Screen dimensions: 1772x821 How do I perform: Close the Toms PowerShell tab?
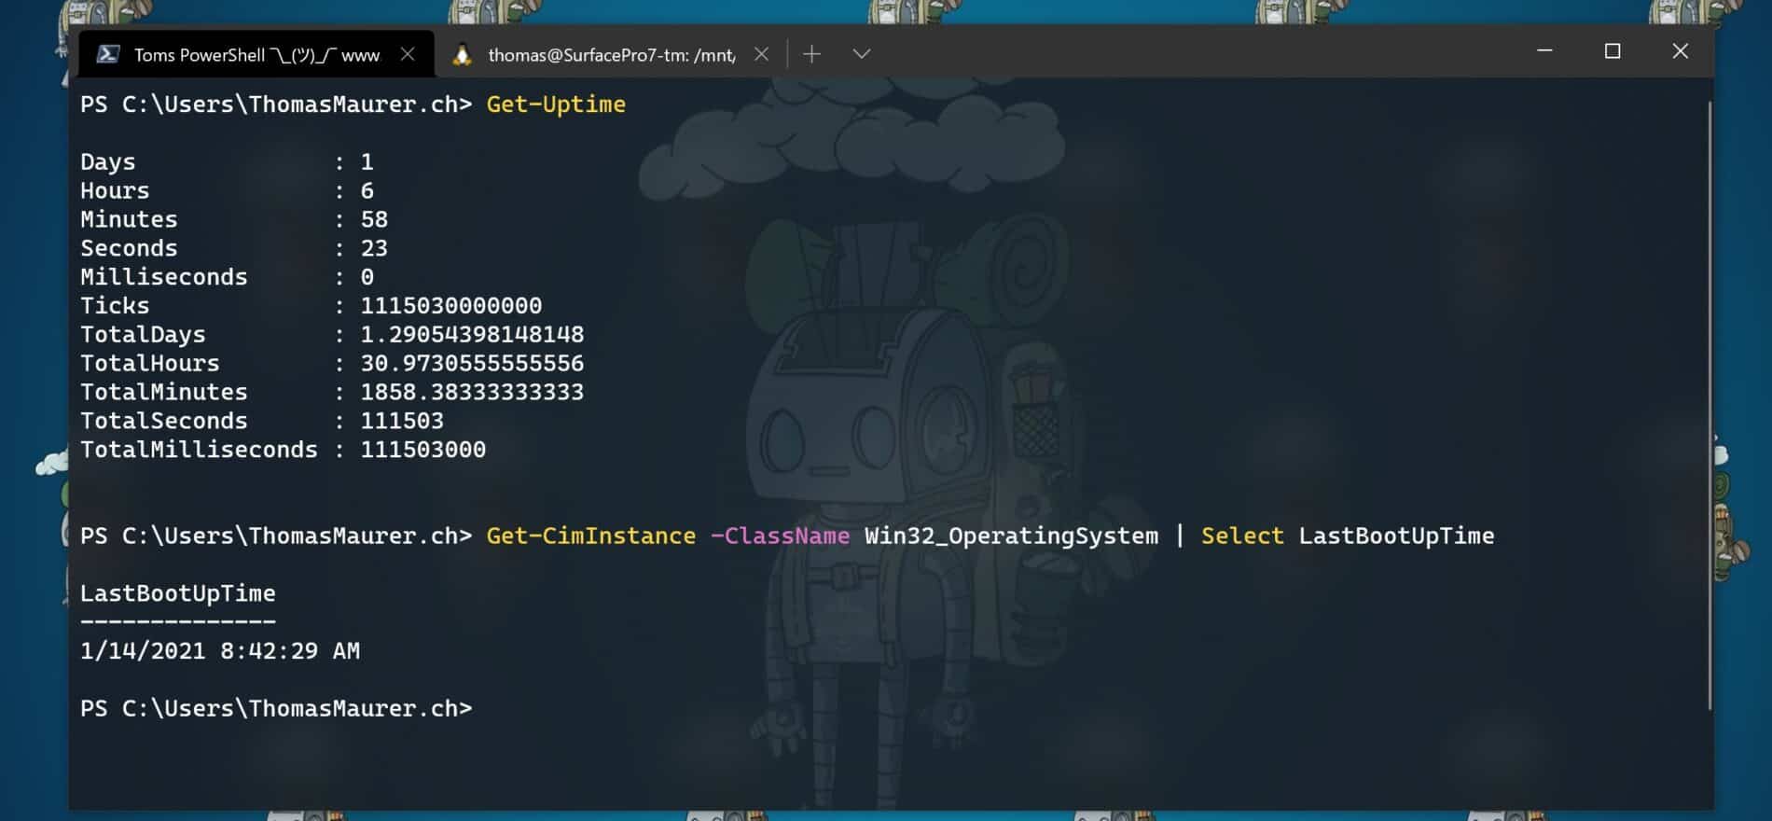tap(408, 54)
